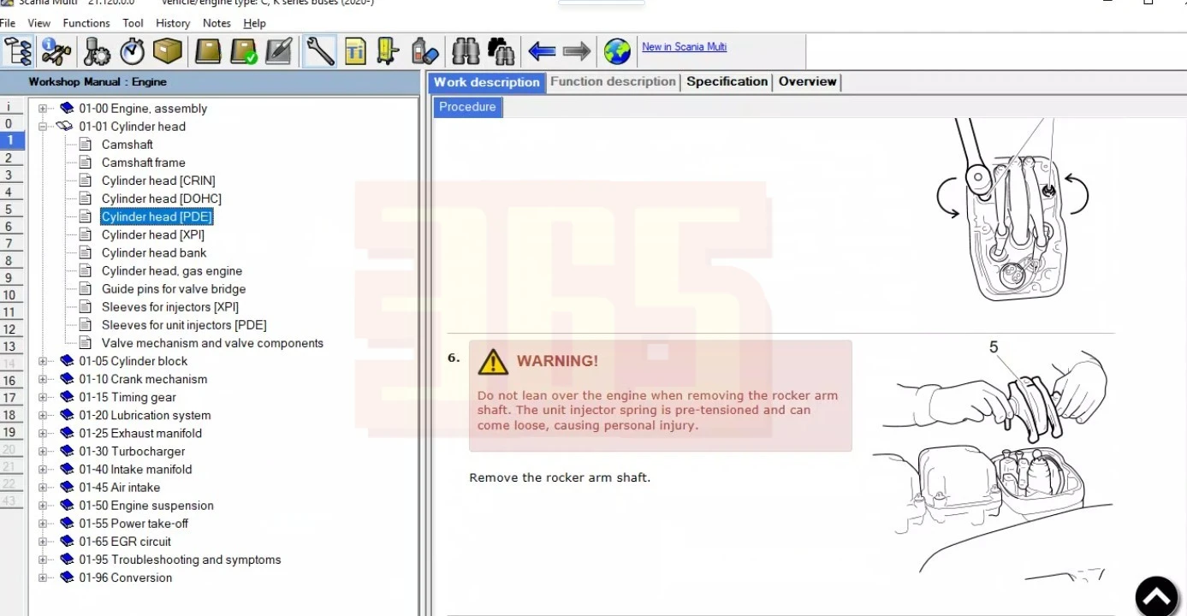Click document icon beside Cylinder head [CRIN]

coord(86,181)
